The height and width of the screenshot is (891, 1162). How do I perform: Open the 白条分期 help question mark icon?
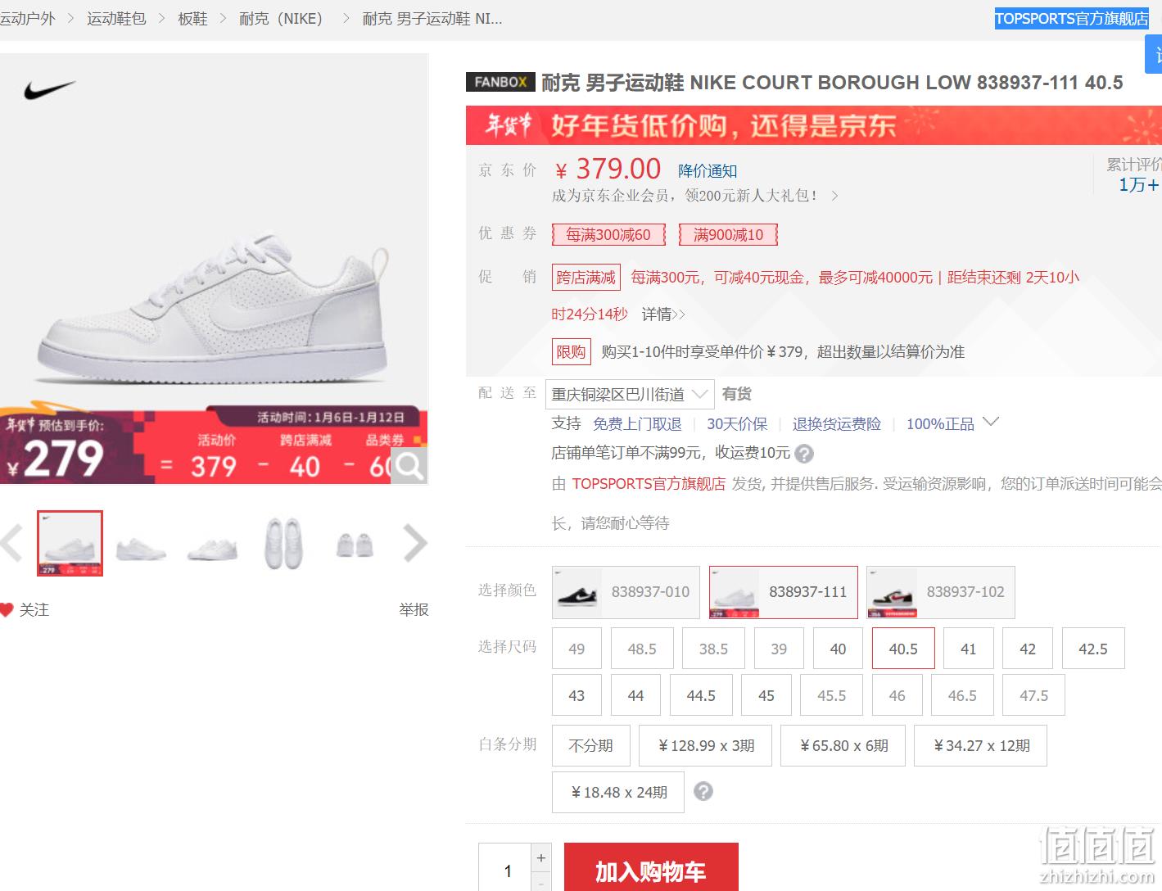click(x=703, y=791)
